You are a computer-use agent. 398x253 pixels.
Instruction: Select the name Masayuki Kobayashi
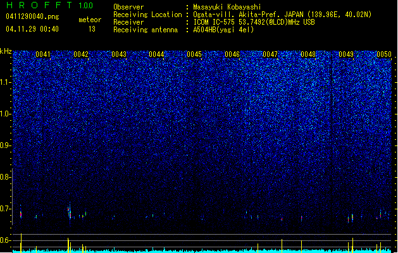point(227,7)
